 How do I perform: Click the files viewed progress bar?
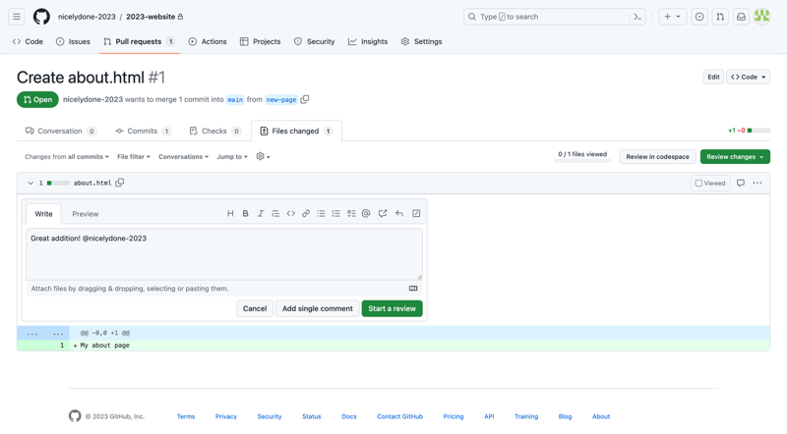point(582,161)
